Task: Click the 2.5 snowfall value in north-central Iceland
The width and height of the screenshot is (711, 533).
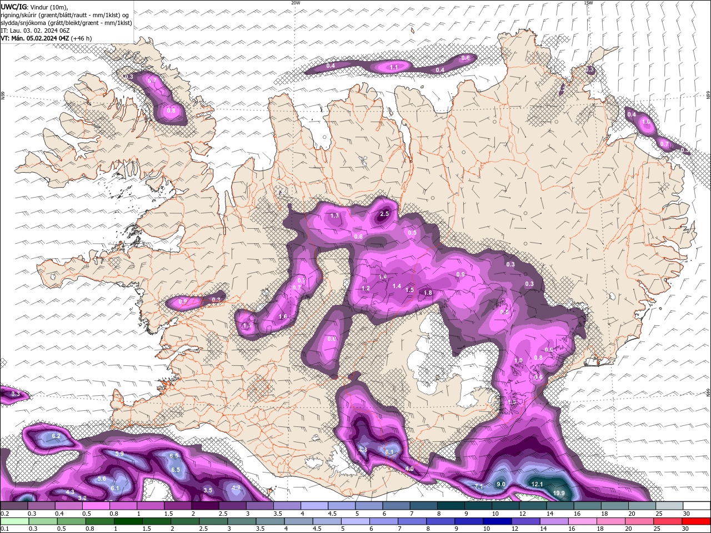Action: 384,214
